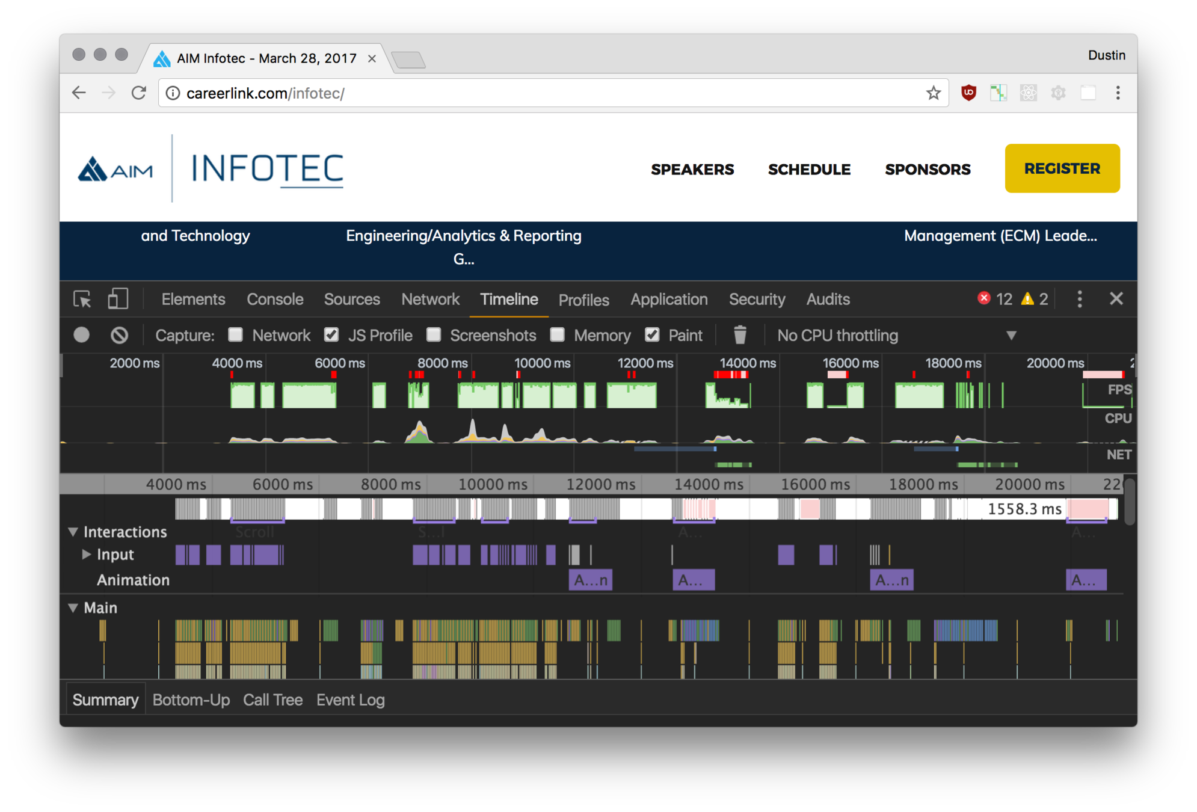Click the uBlock Origin extension icon
1197x812 pixels.
click(x=968, y=93)
